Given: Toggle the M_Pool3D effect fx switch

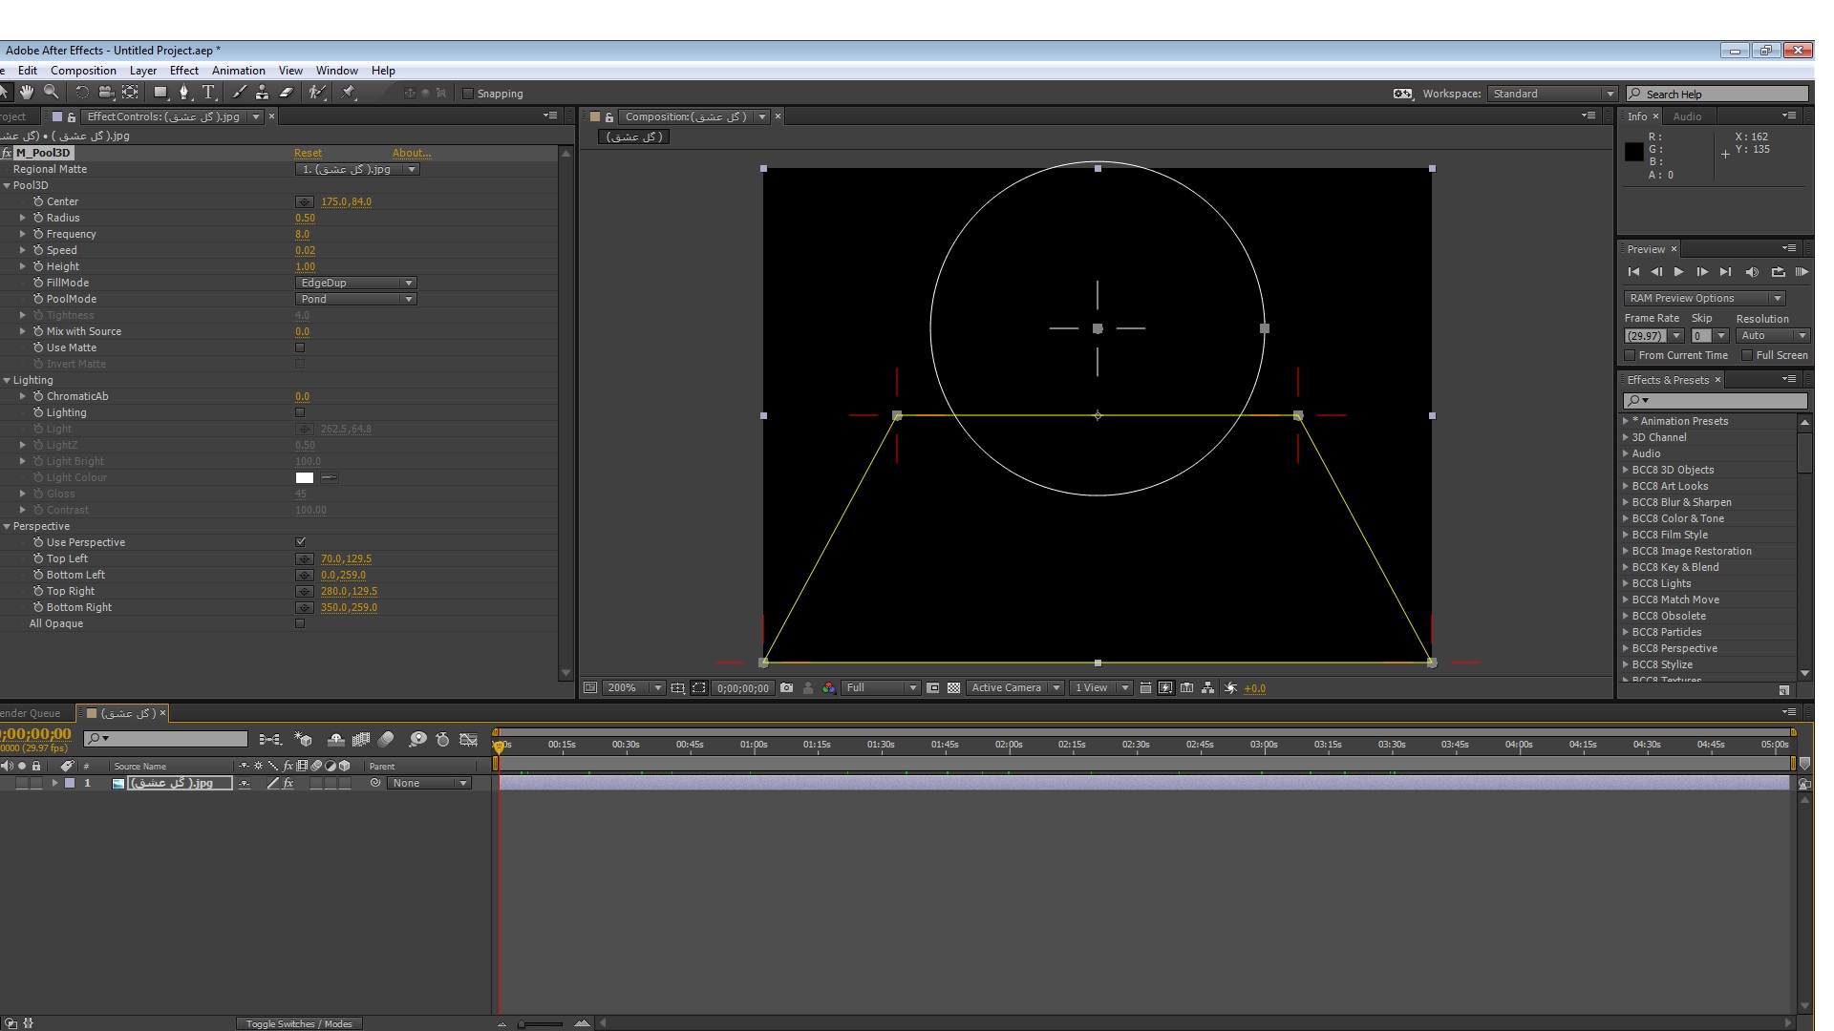Looking at the screenshot, I should pyautogui.click(x=7, y=153).
